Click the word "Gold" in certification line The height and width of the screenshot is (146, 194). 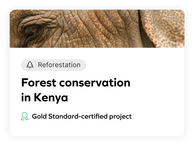pos(39,116)
